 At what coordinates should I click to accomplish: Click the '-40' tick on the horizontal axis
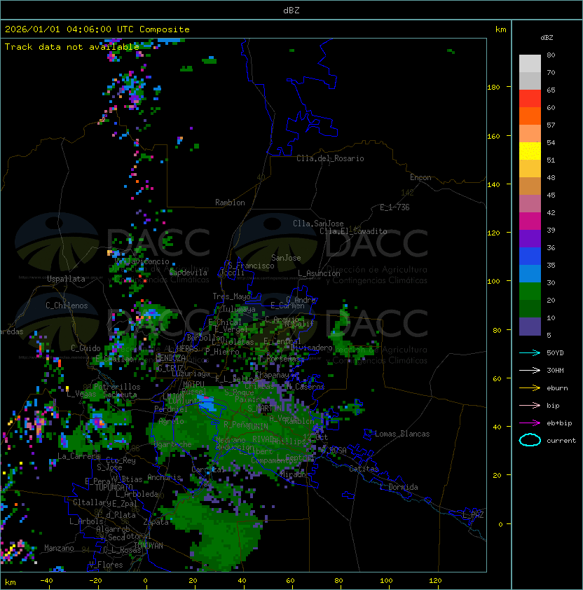[46, 581]
